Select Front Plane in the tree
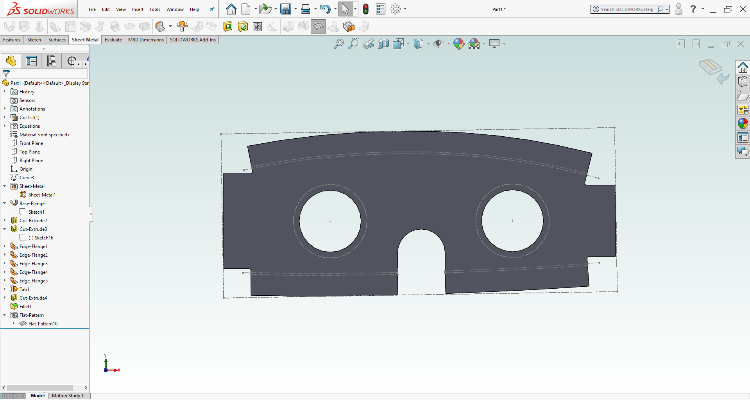This screenshot has height=400, width=750. [x=31, y=143]
